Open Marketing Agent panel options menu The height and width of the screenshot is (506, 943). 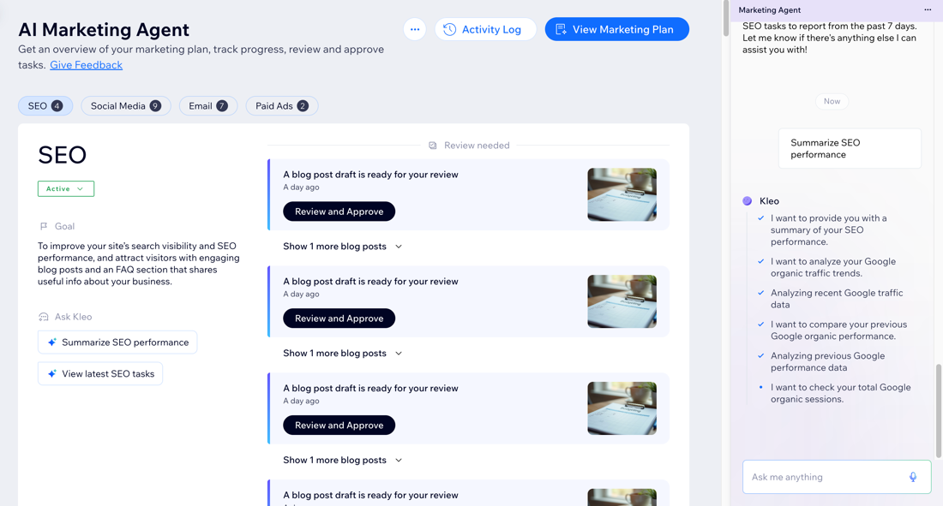coord(928,9)
